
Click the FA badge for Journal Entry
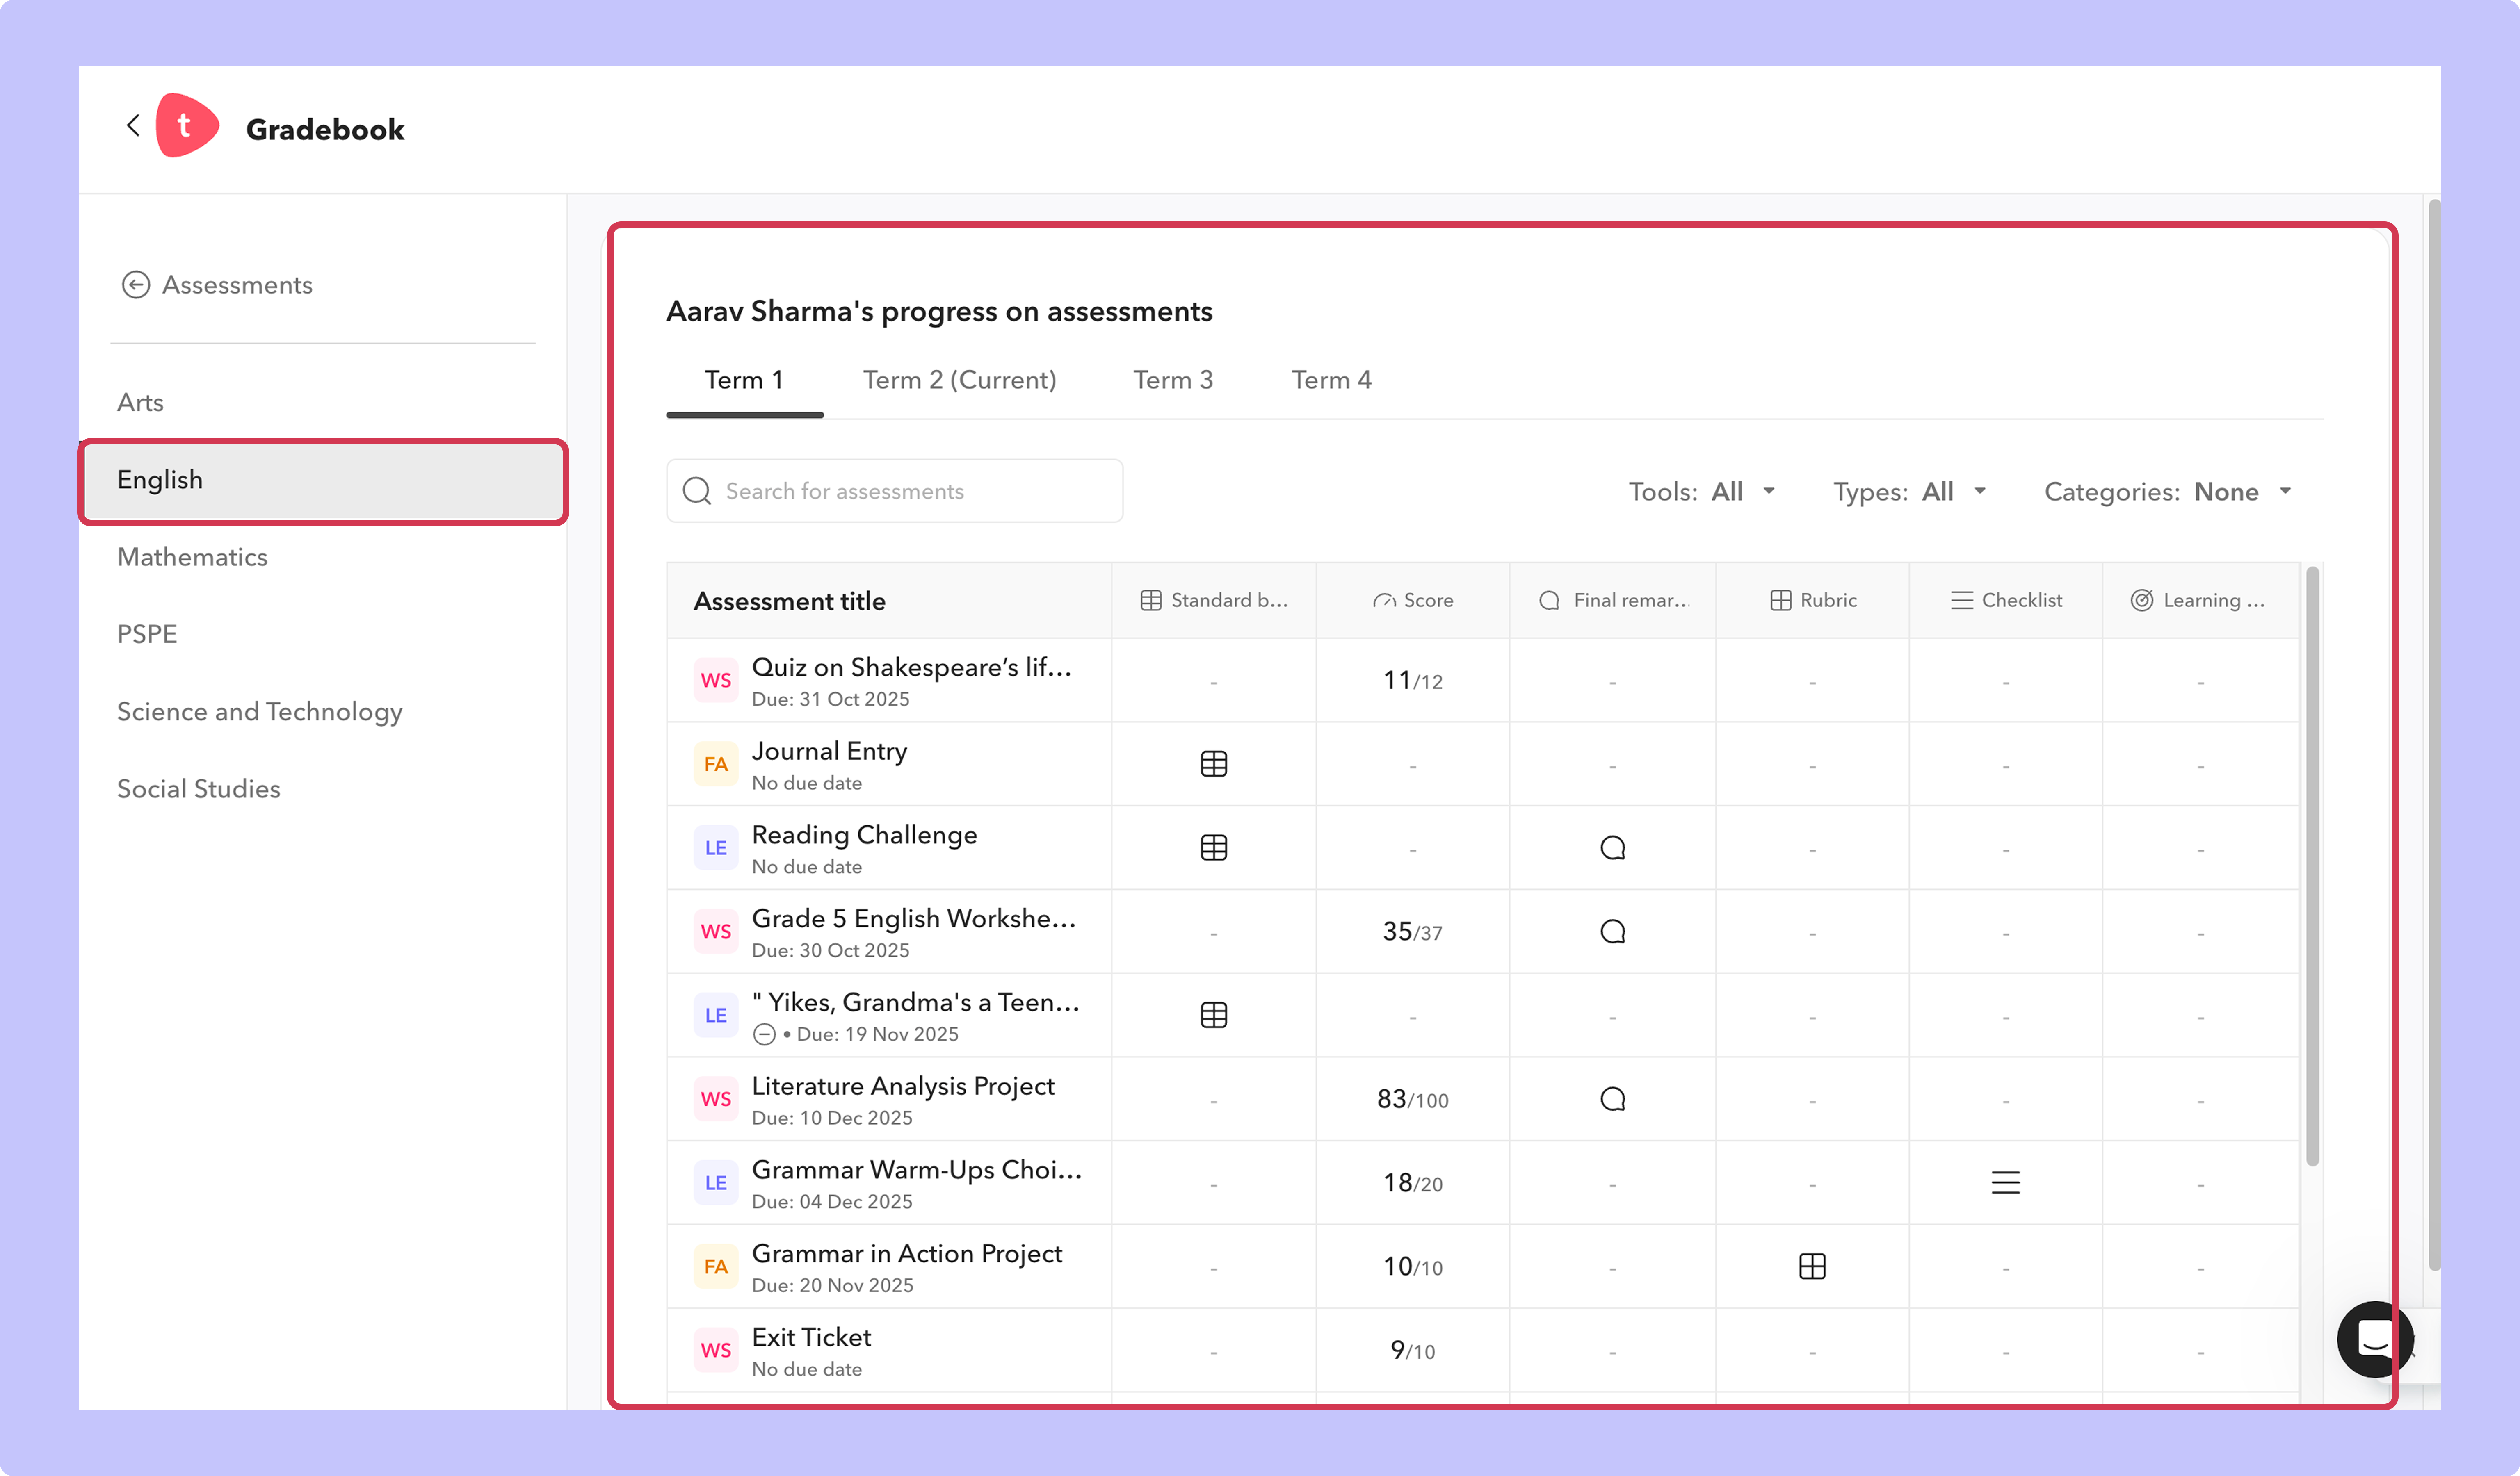point(716,765)
